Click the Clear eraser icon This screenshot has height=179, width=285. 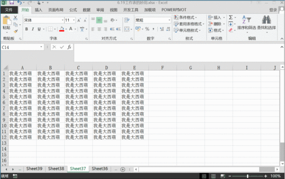click(x=231, y=30)
